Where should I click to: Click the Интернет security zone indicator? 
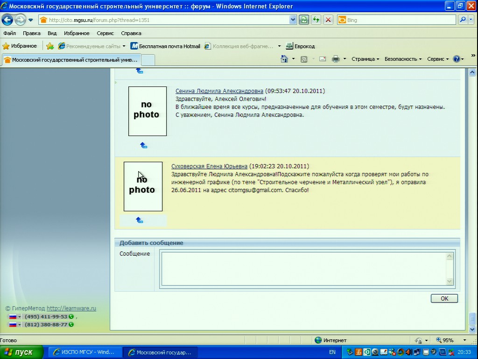[331, 340]
